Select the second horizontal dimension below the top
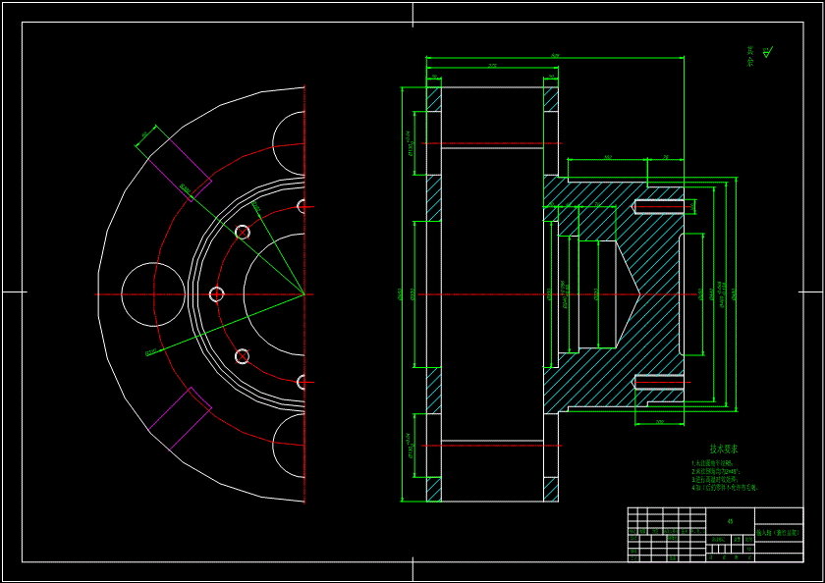Image resolution: width=825 pixels, height=583 pixels. (x=492, y=67)
